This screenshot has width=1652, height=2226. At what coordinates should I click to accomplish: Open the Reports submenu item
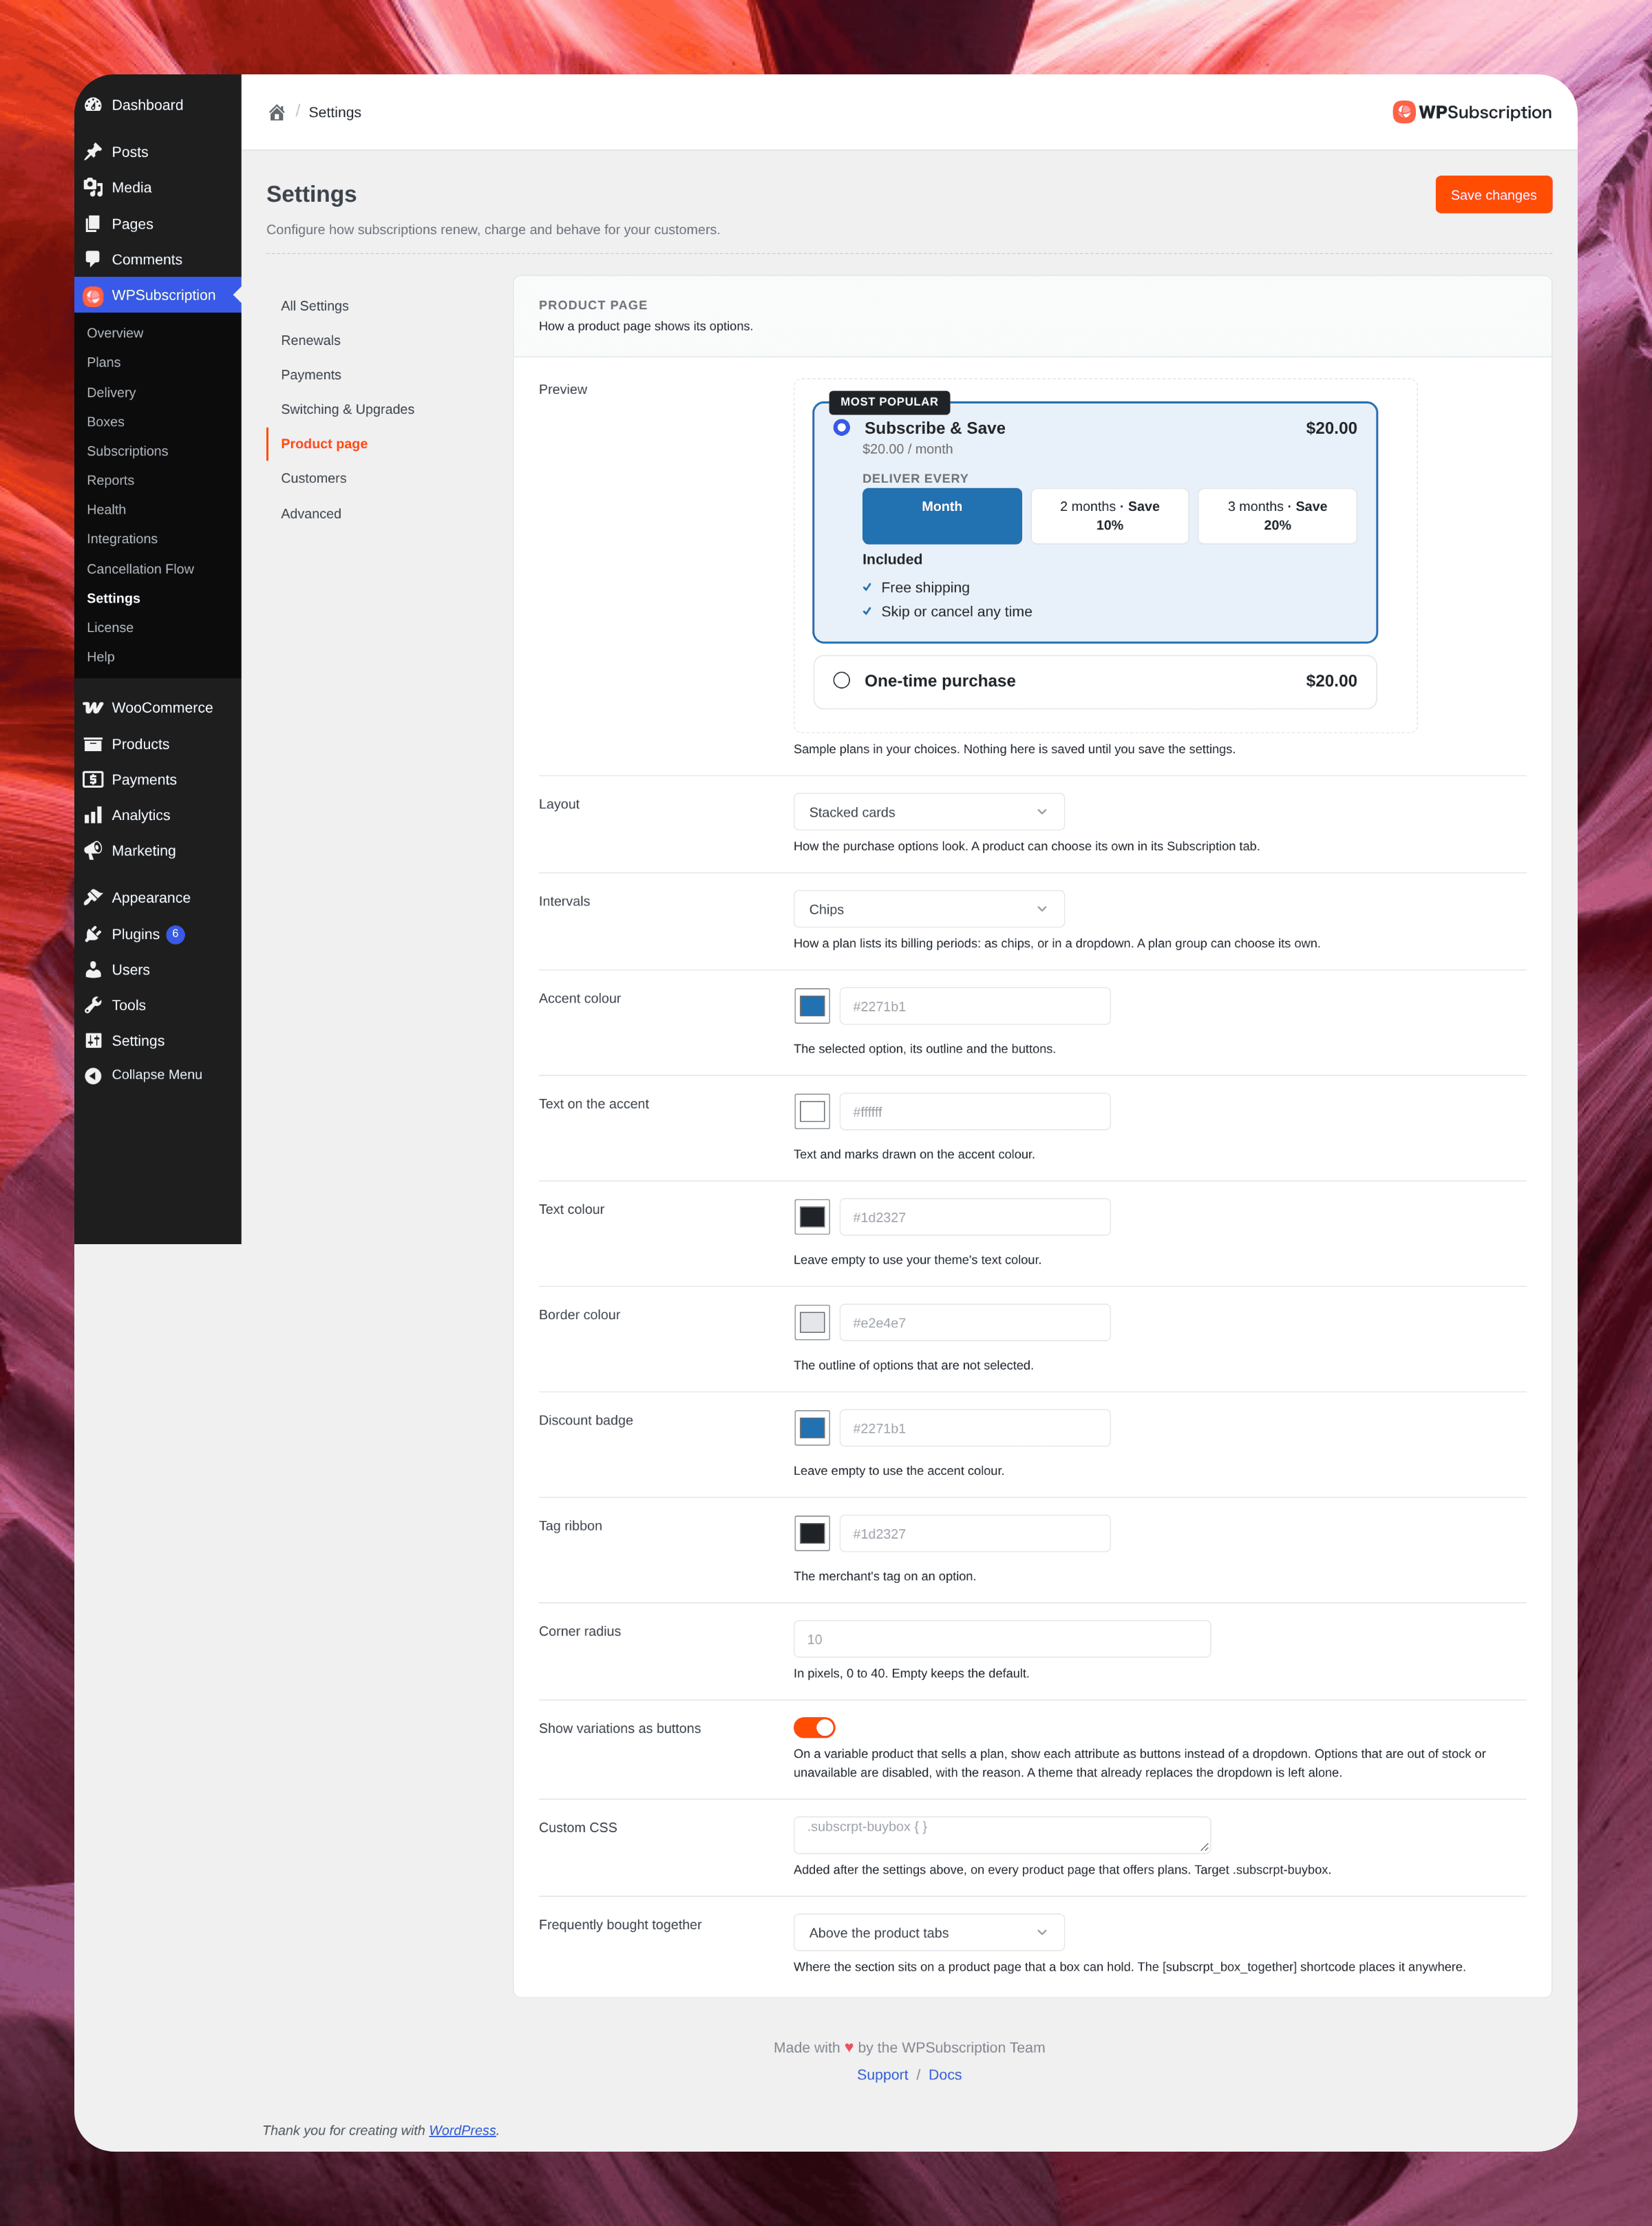110,480
